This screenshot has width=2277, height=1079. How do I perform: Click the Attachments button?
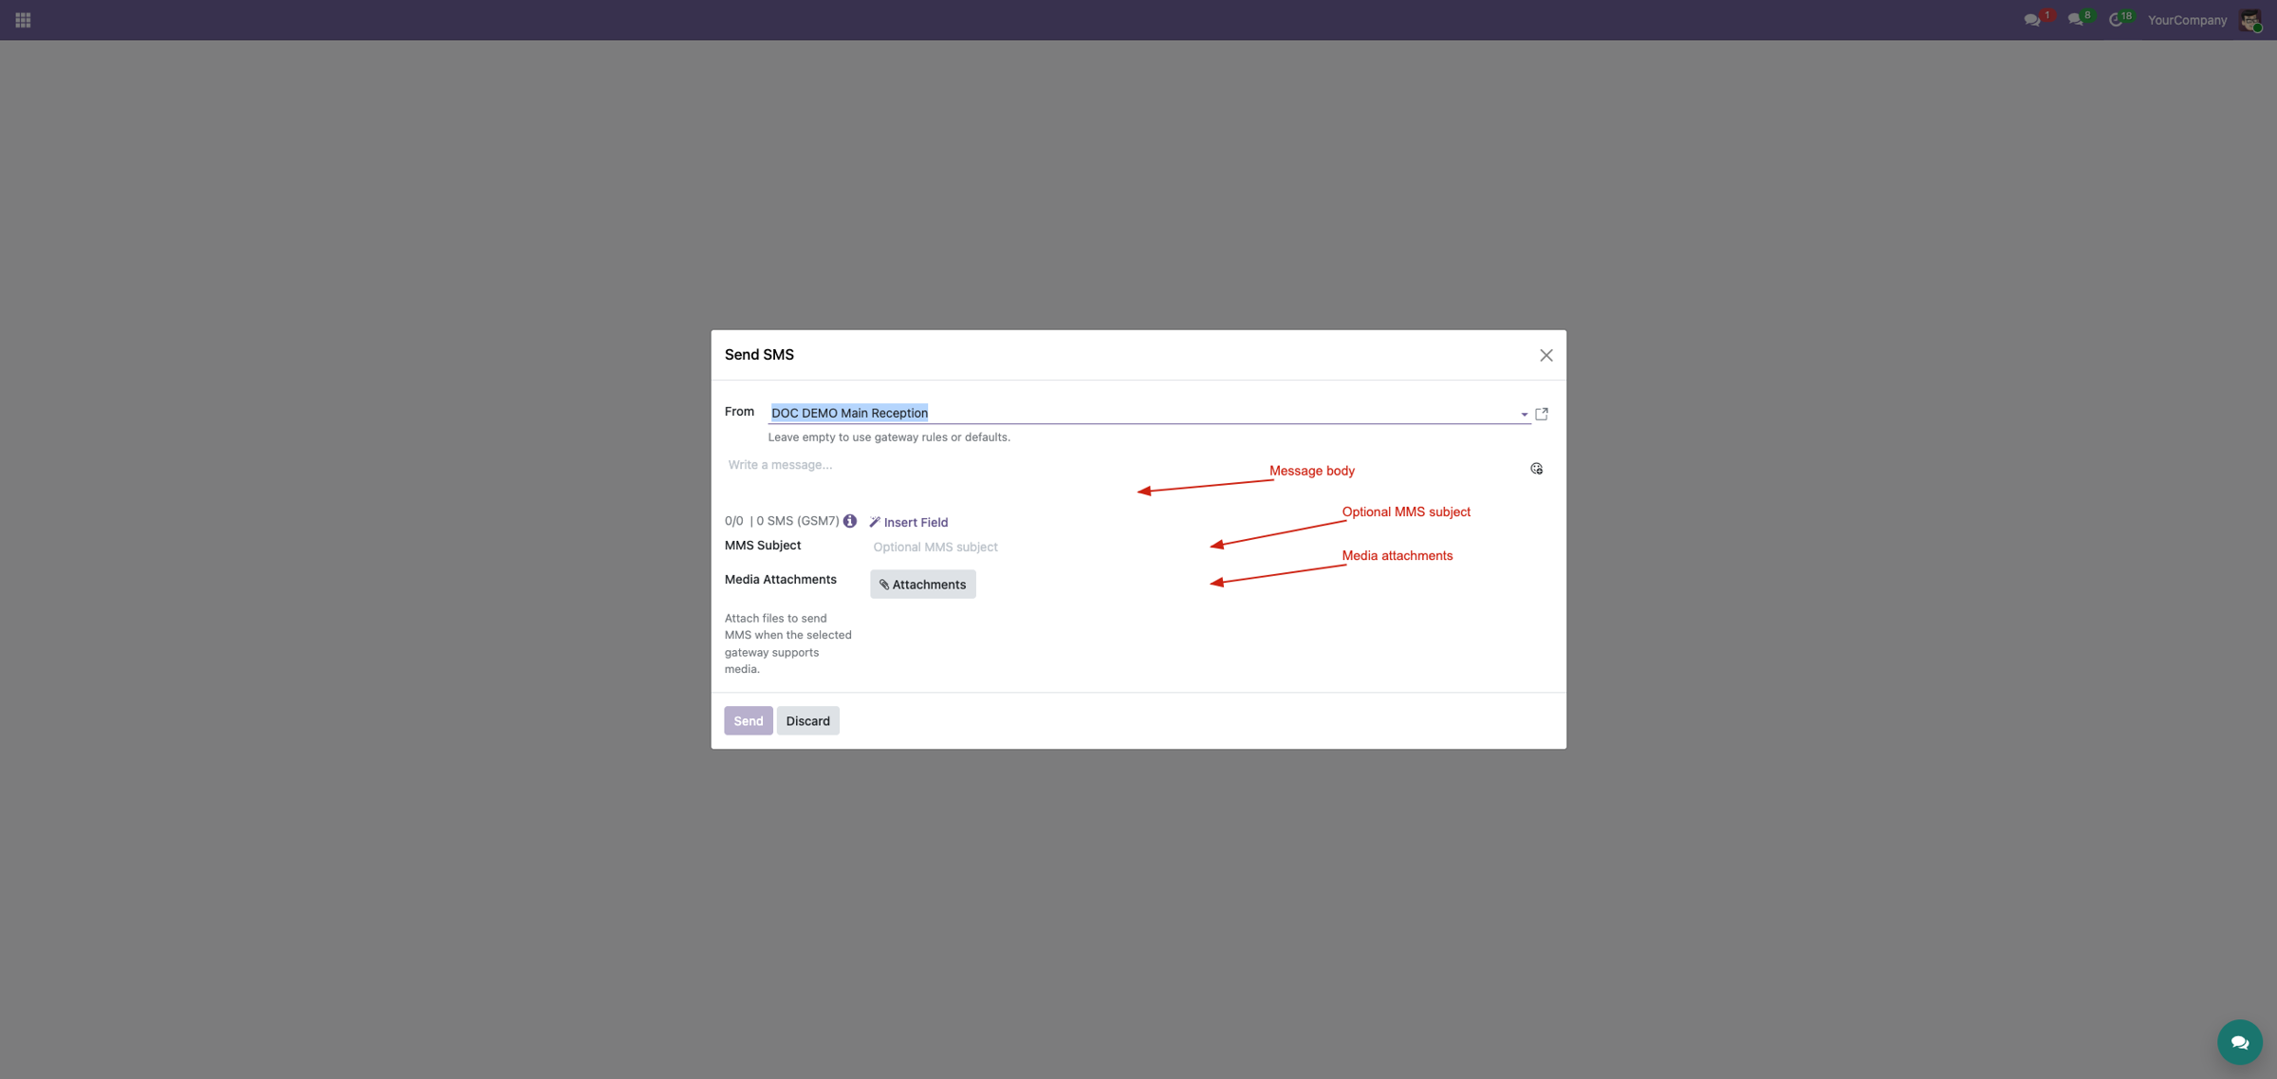tap(922, 585)
